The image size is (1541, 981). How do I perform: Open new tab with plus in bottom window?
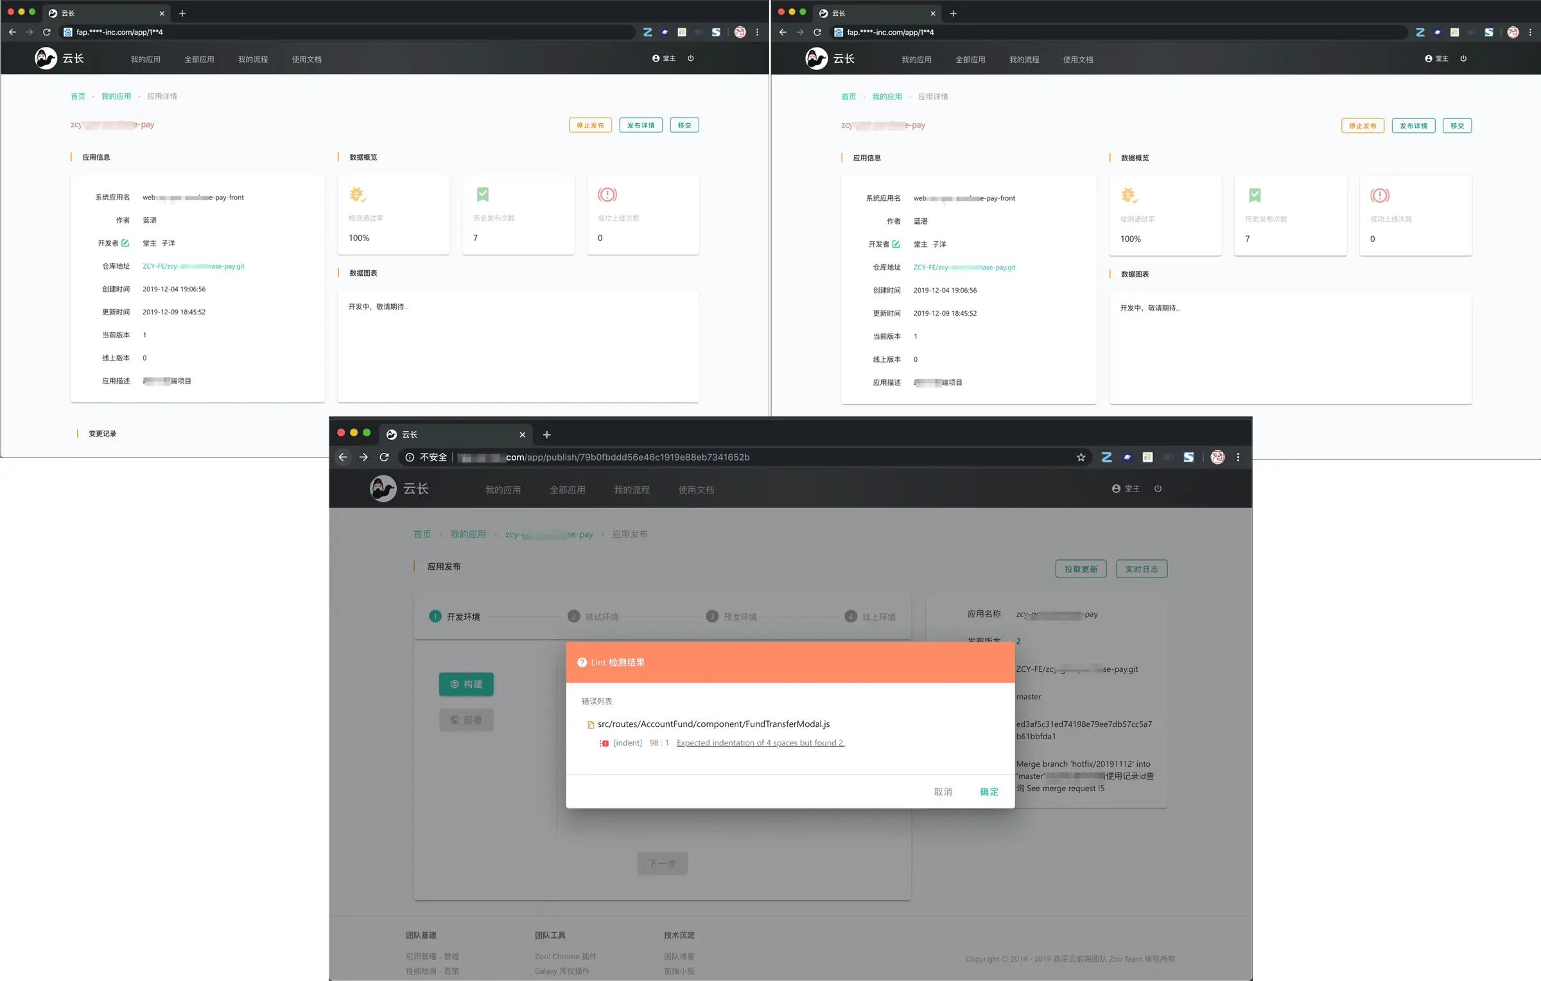point(546,435)
